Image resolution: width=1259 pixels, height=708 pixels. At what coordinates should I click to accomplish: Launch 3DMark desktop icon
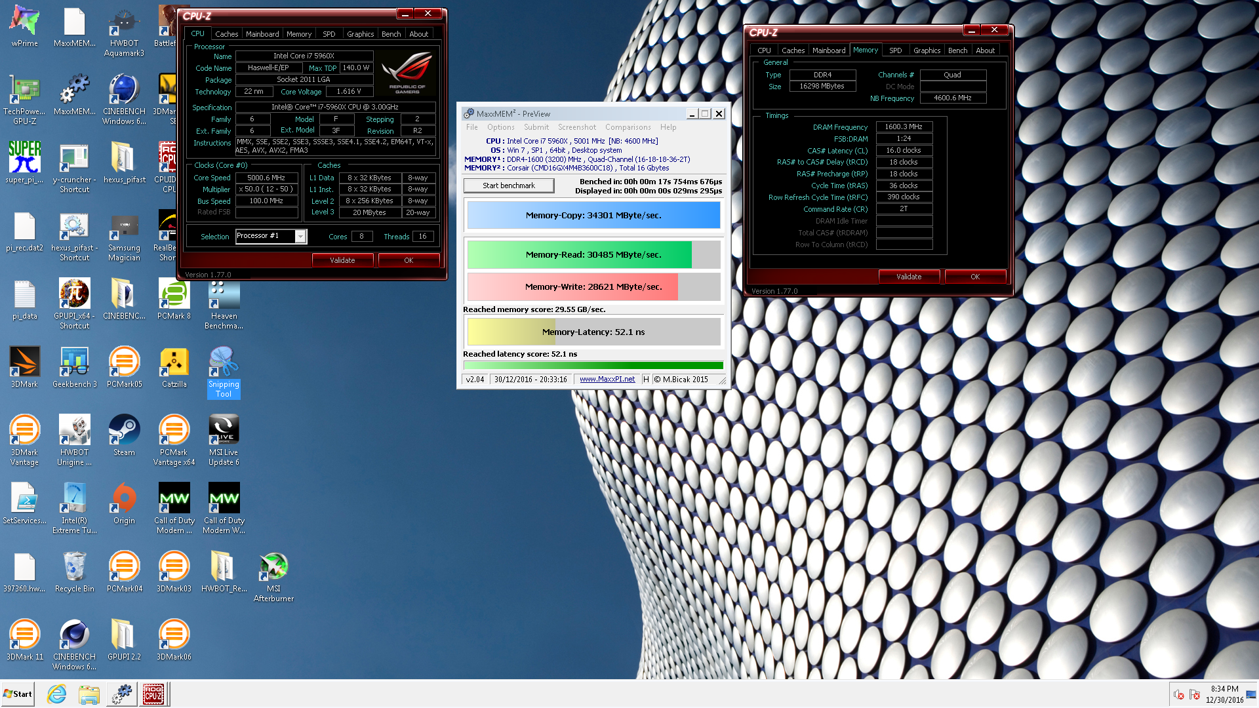24,366
